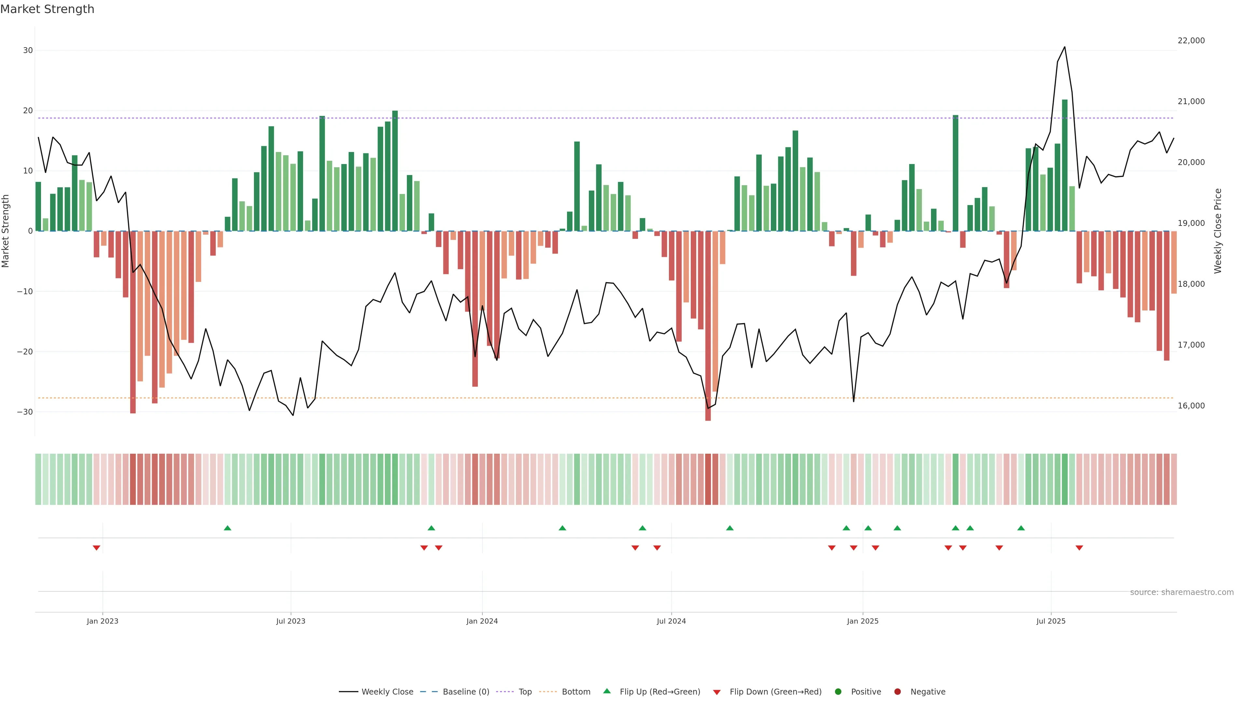
Task: Click the last red flip-down marker after Jul 2025
Action: click(x=1079, y=548)
